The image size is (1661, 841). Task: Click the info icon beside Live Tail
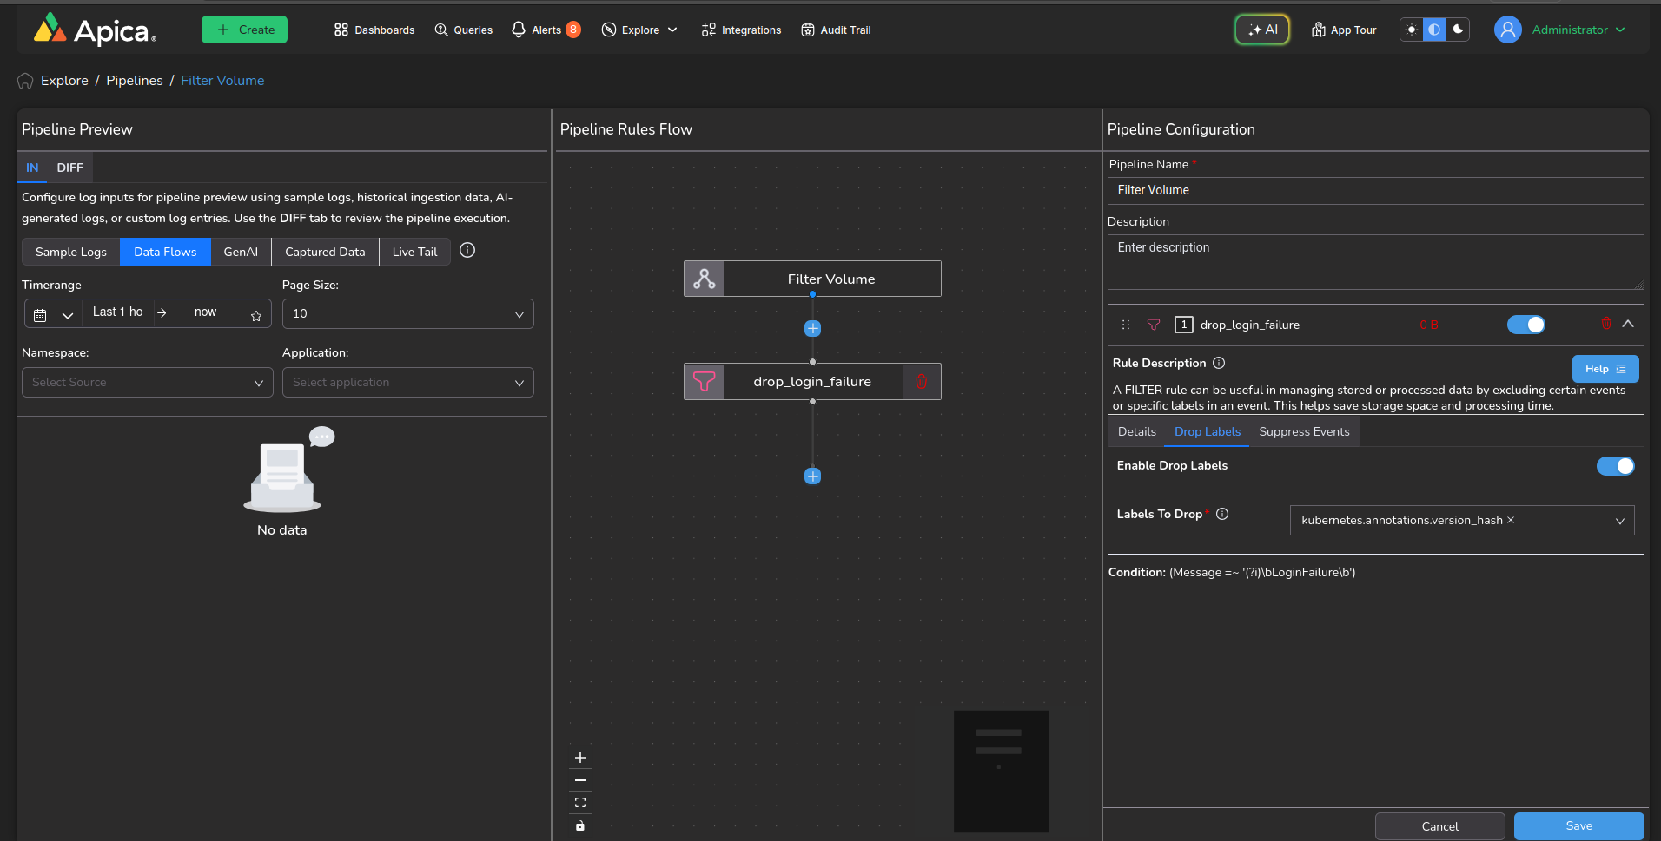point(467,251)
